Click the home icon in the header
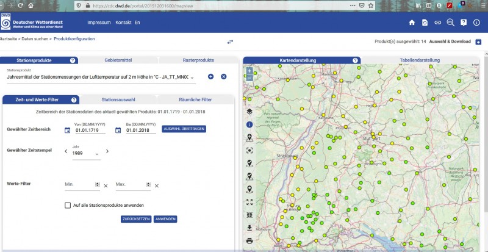 coord(412,23)
